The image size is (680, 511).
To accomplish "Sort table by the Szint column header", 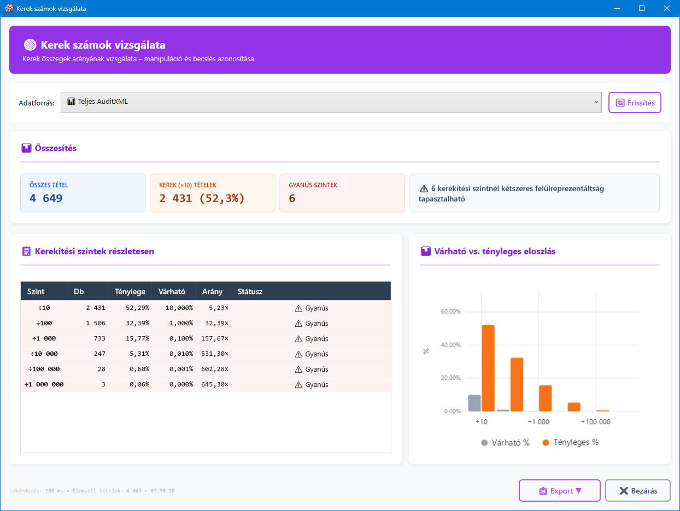I will tap(36, 291).
